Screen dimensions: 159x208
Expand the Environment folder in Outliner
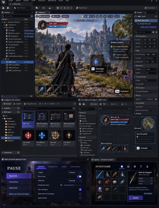(x=5, y=25)
